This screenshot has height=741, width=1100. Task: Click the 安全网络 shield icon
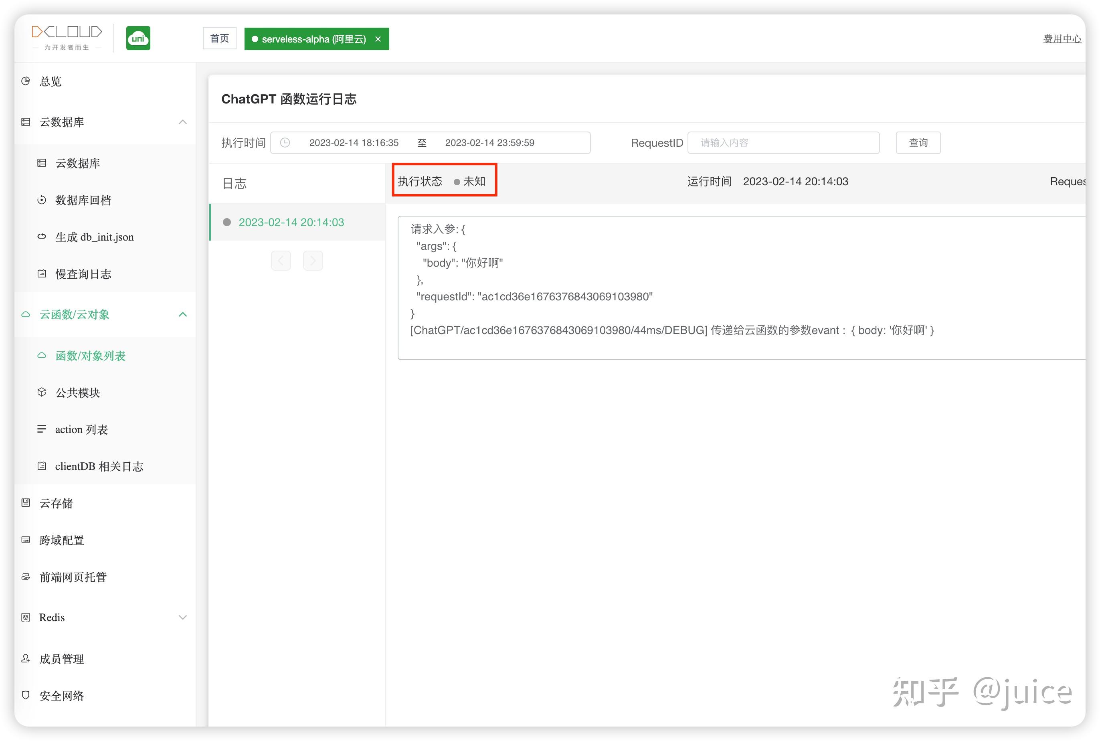pyautogui.click(x=26, y=695)
